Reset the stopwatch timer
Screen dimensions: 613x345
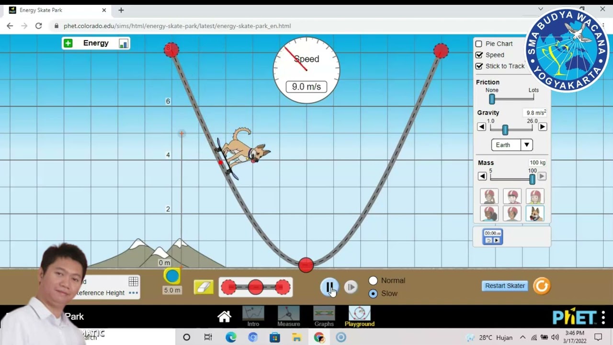point(489,241)
